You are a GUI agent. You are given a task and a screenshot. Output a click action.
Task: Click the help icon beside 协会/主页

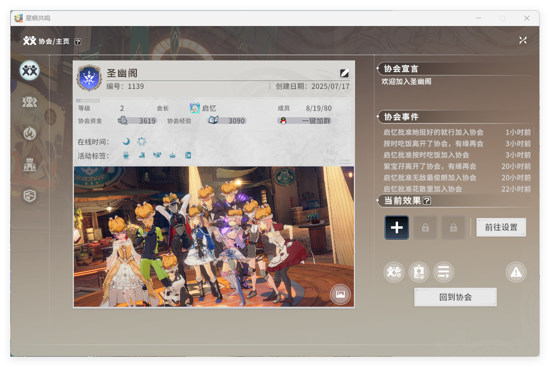(78, 41)
